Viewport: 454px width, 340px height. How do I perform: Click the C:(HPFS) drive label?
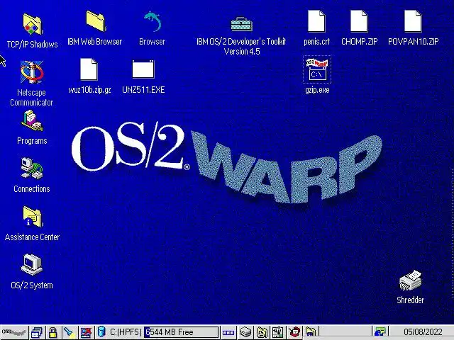(x=126, y=332)
